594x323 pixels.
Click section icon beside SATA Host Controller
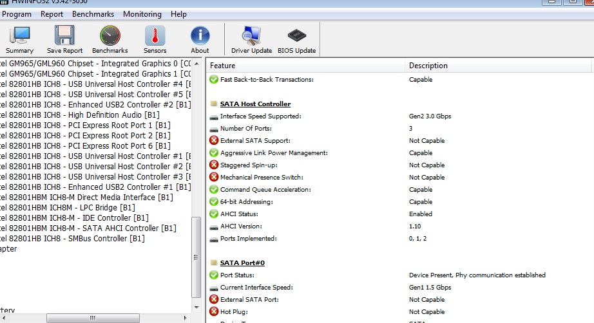[x=214, y=104]
